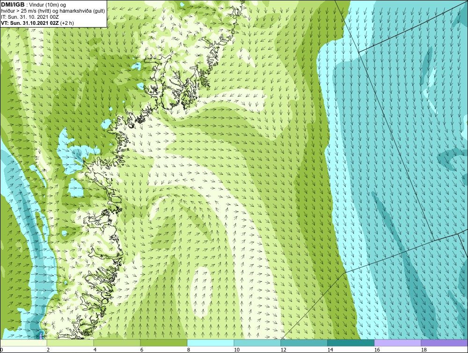Screen dimensions: 468x353
Task: Select the purple swatch above 18 m/s
Action: 445,343
